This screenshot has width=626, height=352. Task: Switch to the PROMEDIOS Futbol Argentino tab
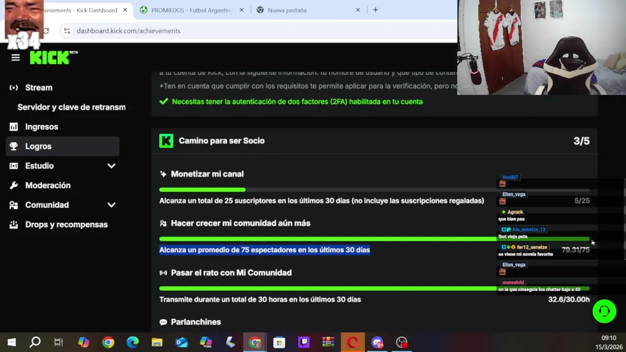[192, 10]
